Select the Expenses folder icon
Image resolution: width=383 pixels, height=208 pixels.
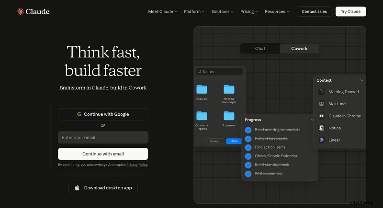pos(229,115)
